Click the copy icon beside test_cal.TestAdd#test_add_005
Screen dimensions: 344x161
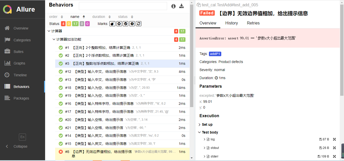point(199,5)
